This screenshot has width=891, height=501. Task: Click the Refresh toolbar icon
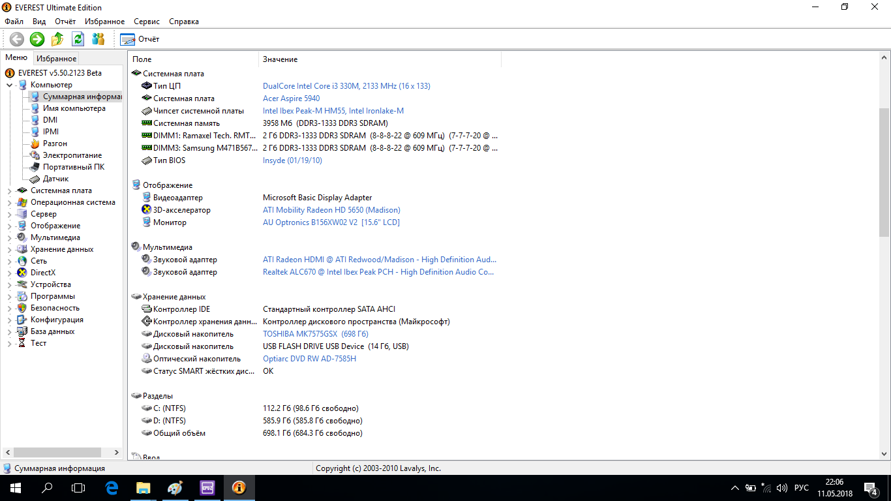(x=78, y=39)
